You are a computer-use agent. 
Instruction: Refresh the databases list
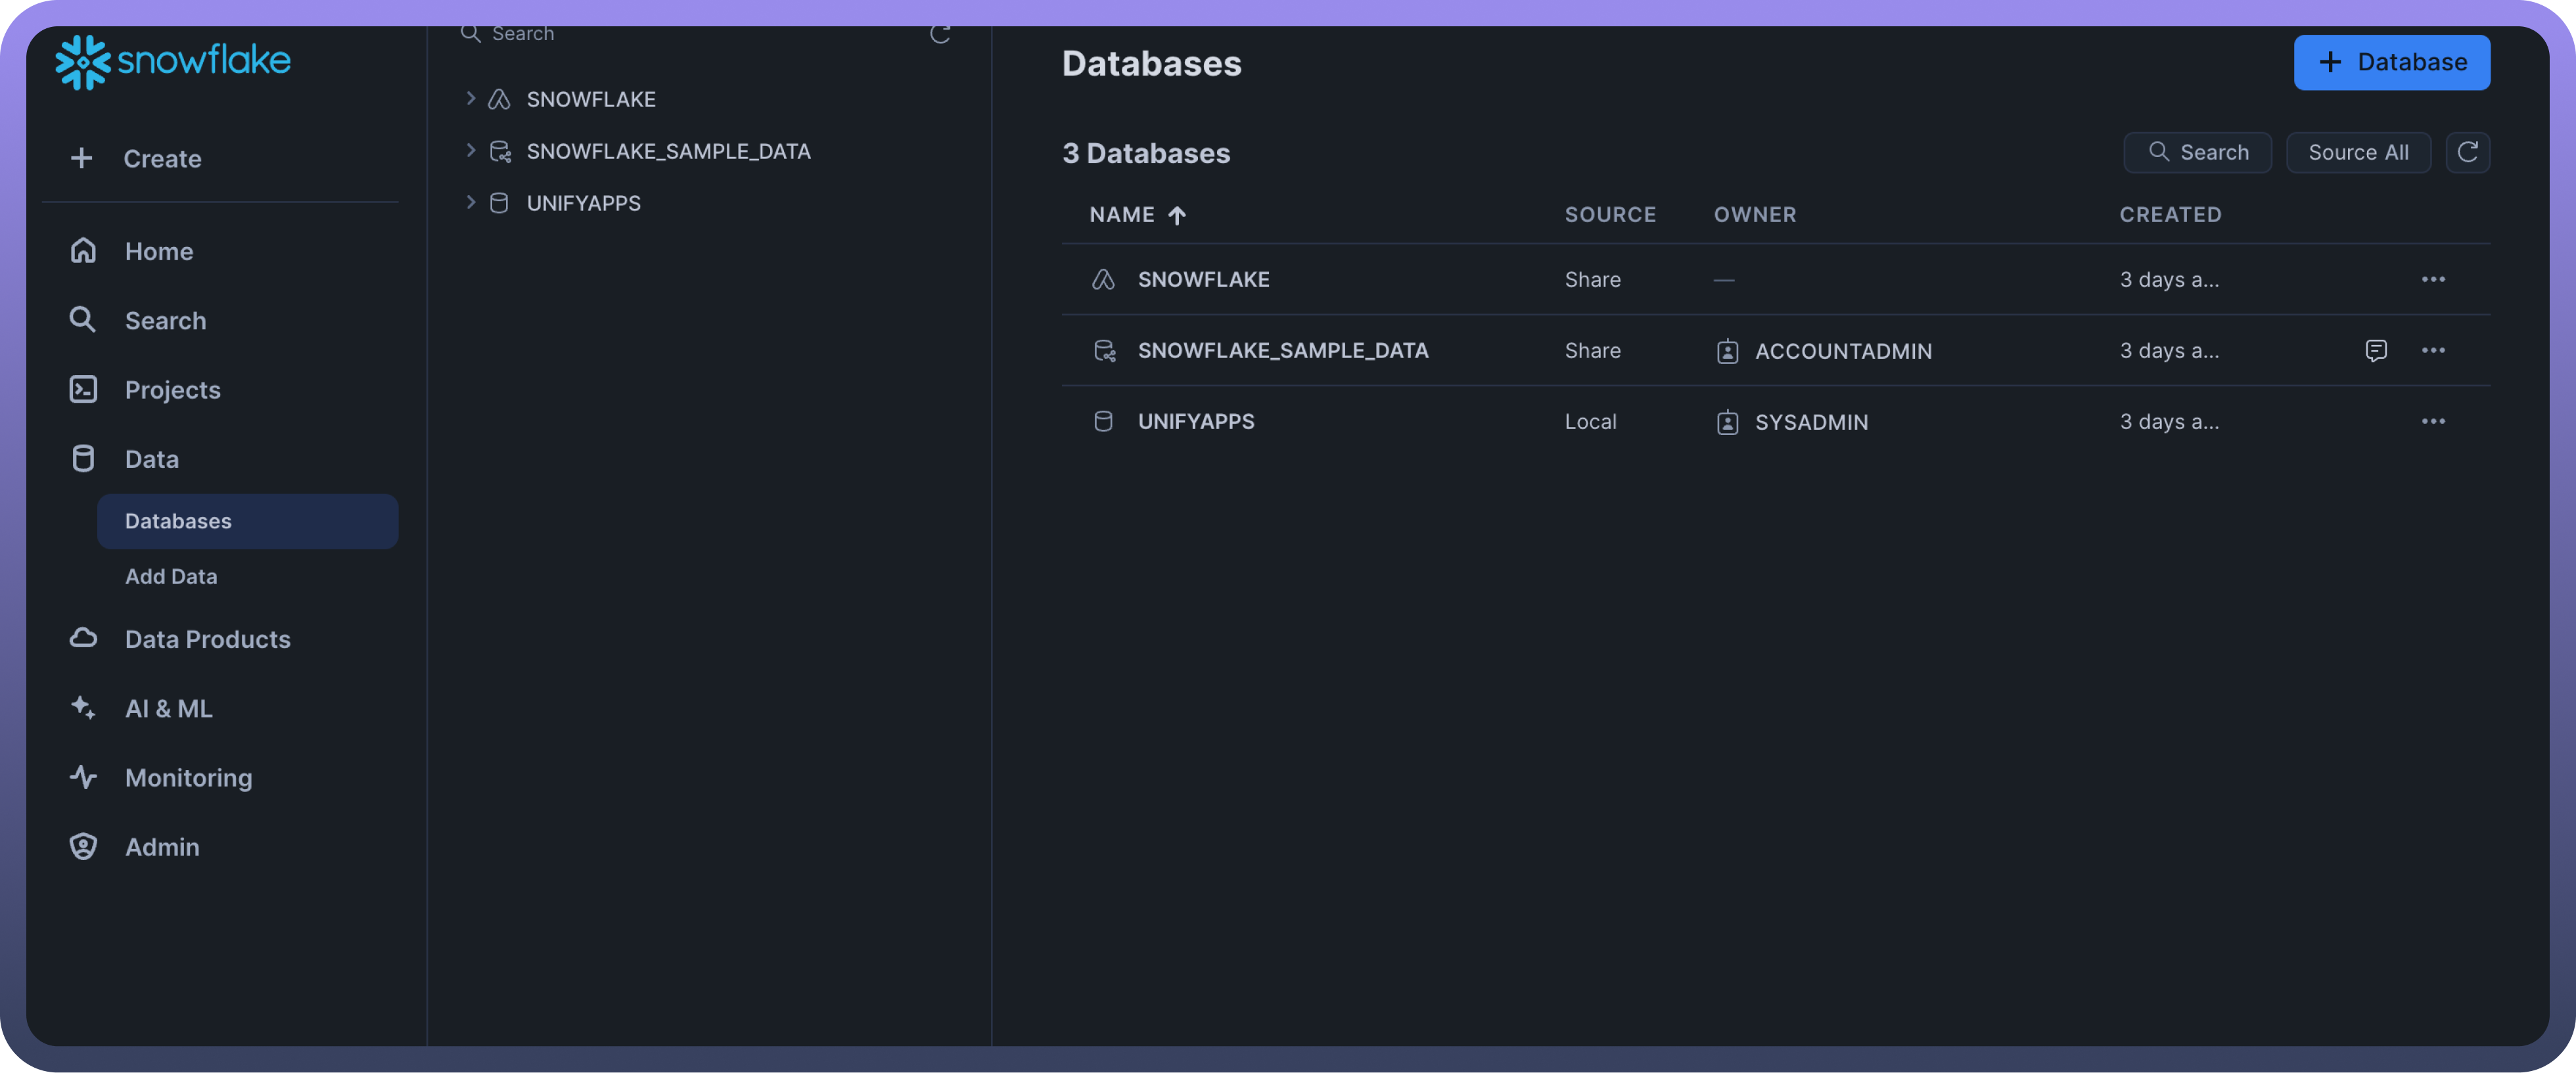pyautogui.click(x=2467, y=152)
